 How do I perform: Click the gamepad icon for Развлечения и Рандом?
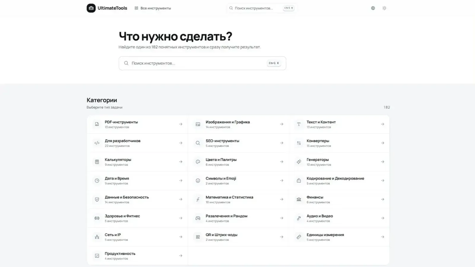click(198, 218)
